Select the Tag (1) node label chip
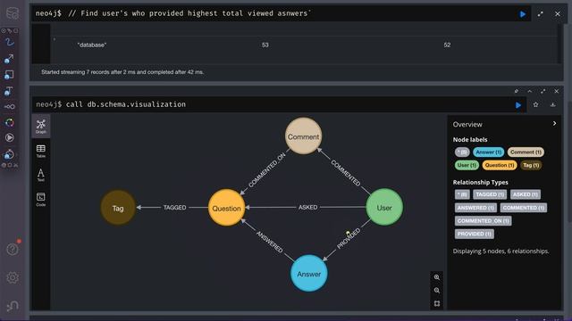572x321 pixels. click(x=531, y=165)
